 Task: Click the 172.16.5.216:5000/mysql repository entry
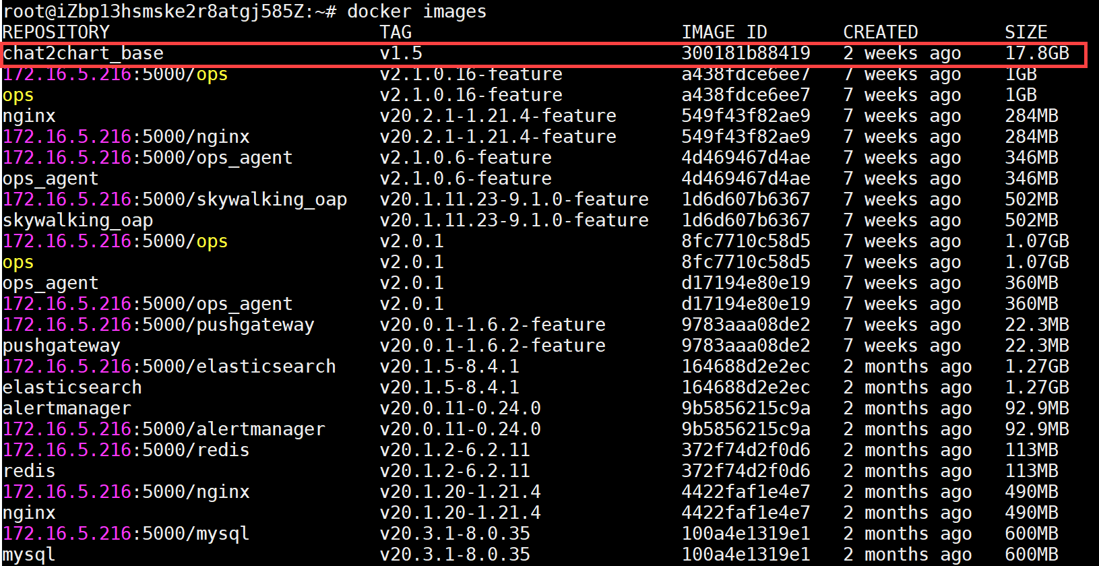[x=126, y=534]
